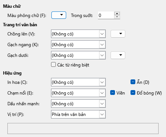Open the Chồng lên dropdown

pos(78,34)
